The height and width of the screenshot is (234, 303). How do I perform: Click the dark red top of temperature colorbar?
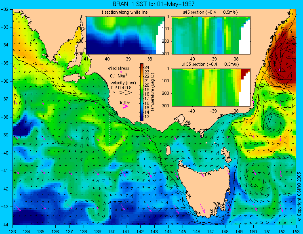tap(142, 65)
